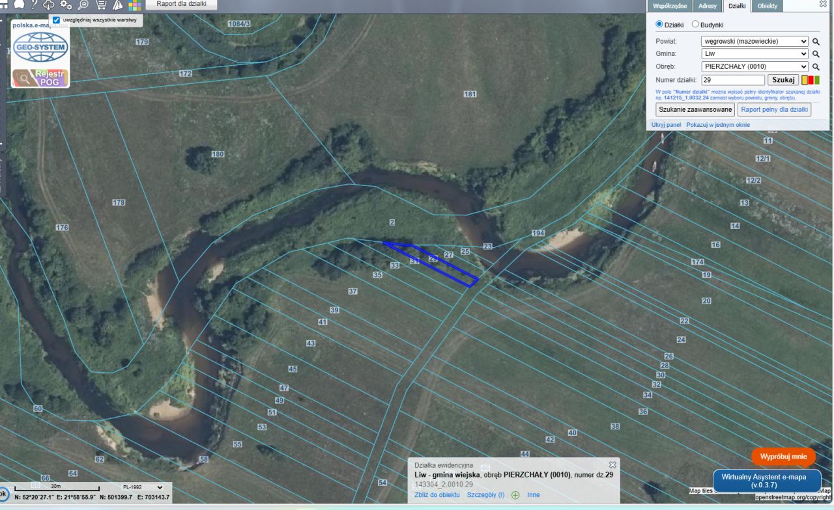This screenshot has height=510, width=834.
Task: Open the PL-1992 coordinate system dropdown
Action: [x=142, y=487]
